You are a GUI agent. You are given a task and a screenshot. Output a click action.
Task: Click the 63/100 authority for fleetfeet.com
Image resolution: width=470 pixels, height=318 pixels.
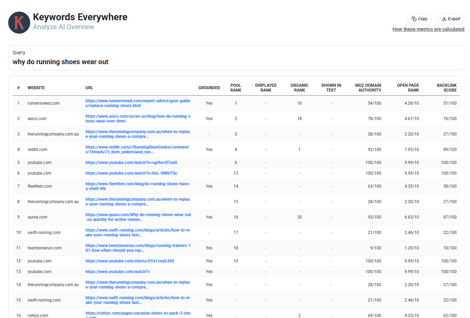(374, 186)
